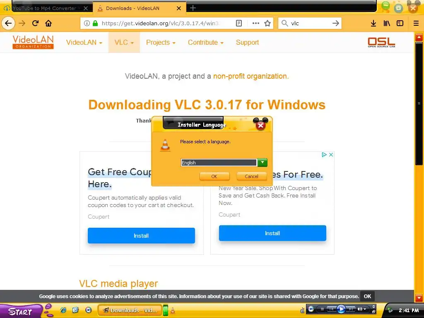424x318 pixels.
Task: Open the Firefox hamburger menu
Action: [x=416, y=23]
